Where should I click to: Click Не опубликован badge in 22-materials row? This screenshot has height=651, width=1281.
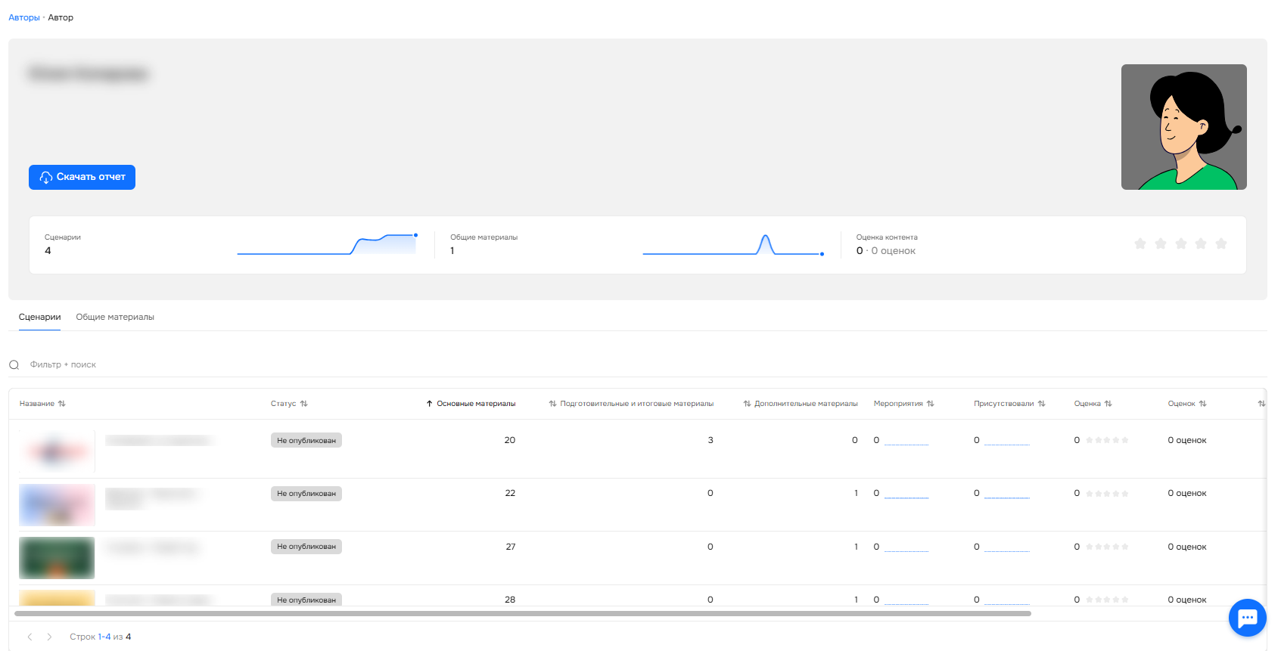click(306, 494)
